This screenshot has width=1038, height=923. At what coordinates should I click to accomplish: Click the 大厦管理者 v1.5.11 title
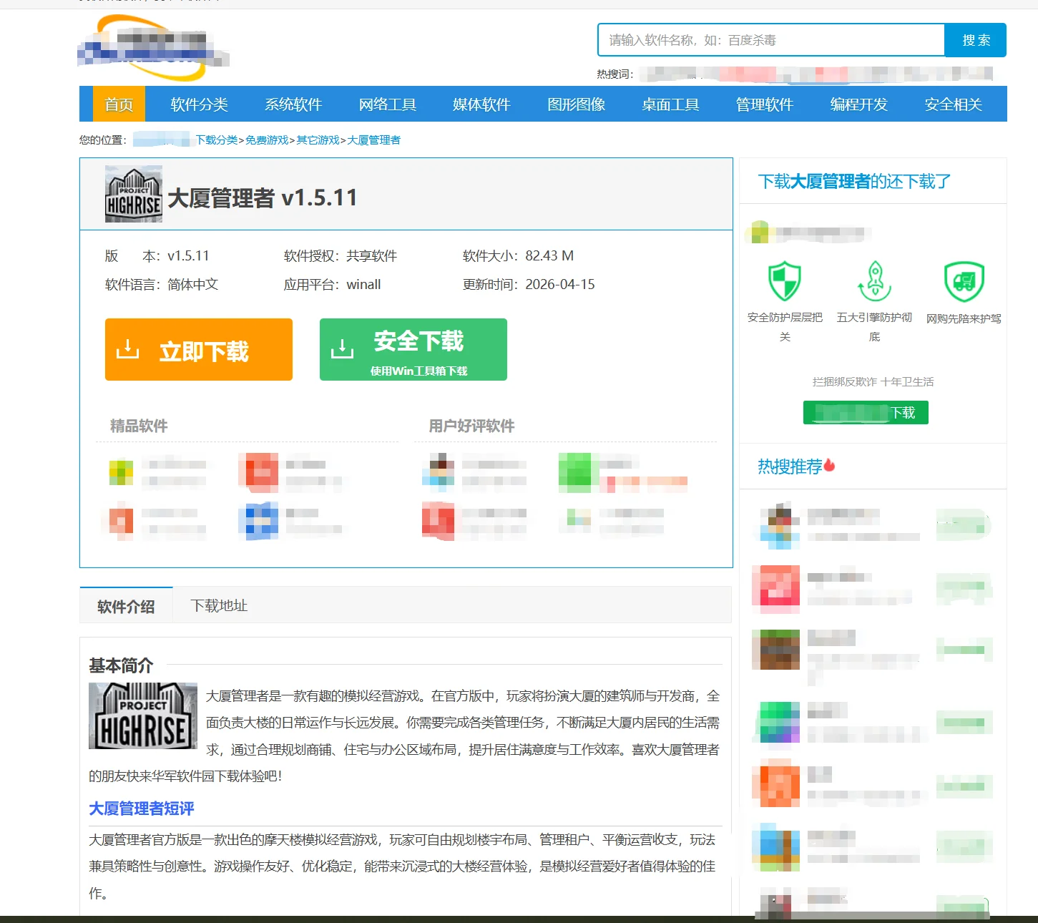(263, 197)
